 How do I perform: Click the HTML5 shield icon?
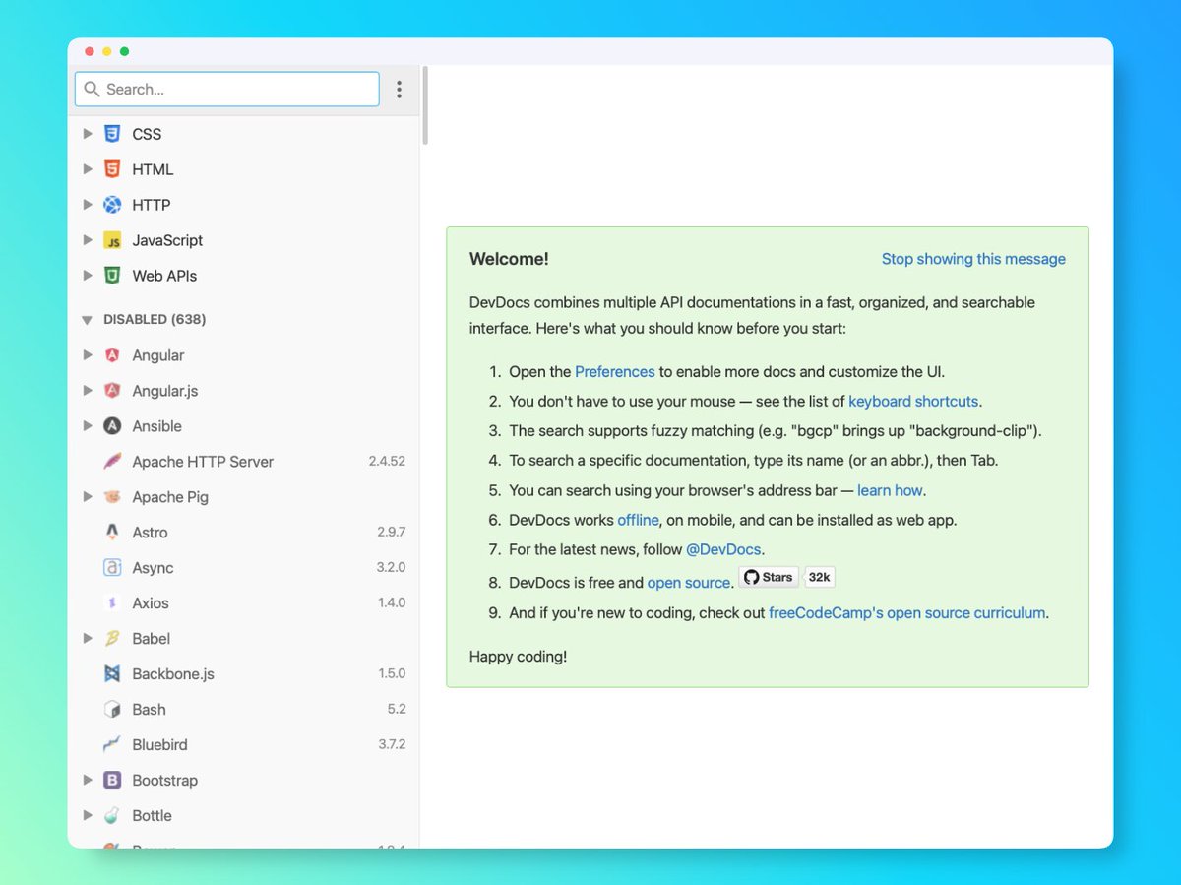[112, 169]
